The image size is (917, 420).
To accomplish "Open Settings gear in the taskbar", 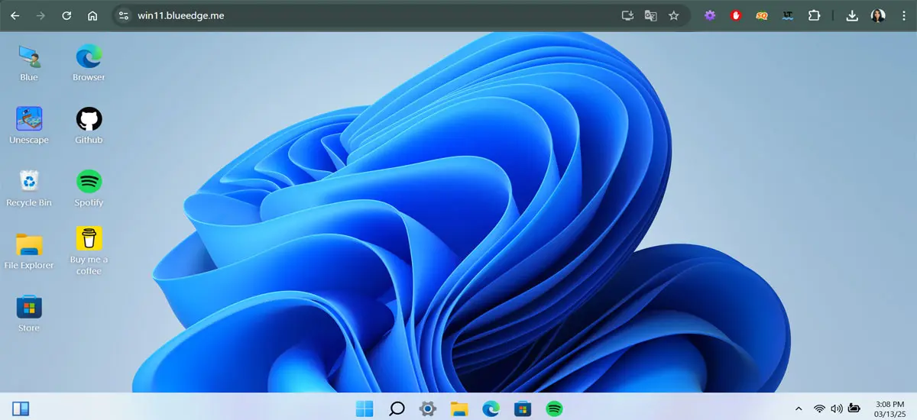I will [x=427, y=409].
